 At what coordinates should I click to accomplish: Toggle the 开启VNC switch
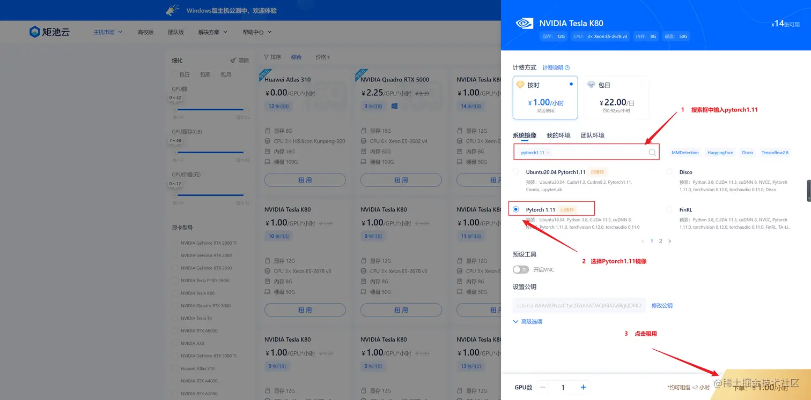pyautogui.click(x=521, y=269)
